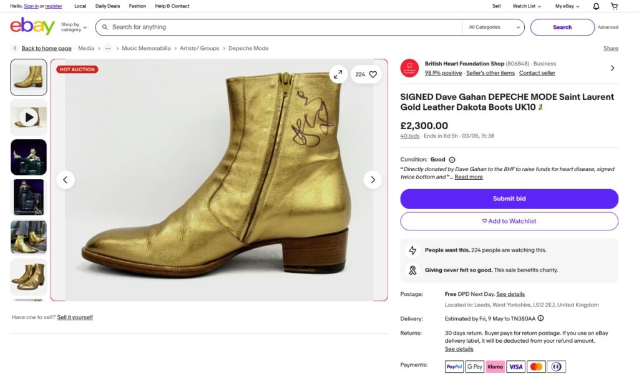Image resolution: width=639 pixels, height=379 pixels.
Task: Click Read more in item description
Action: coord(469,177)
